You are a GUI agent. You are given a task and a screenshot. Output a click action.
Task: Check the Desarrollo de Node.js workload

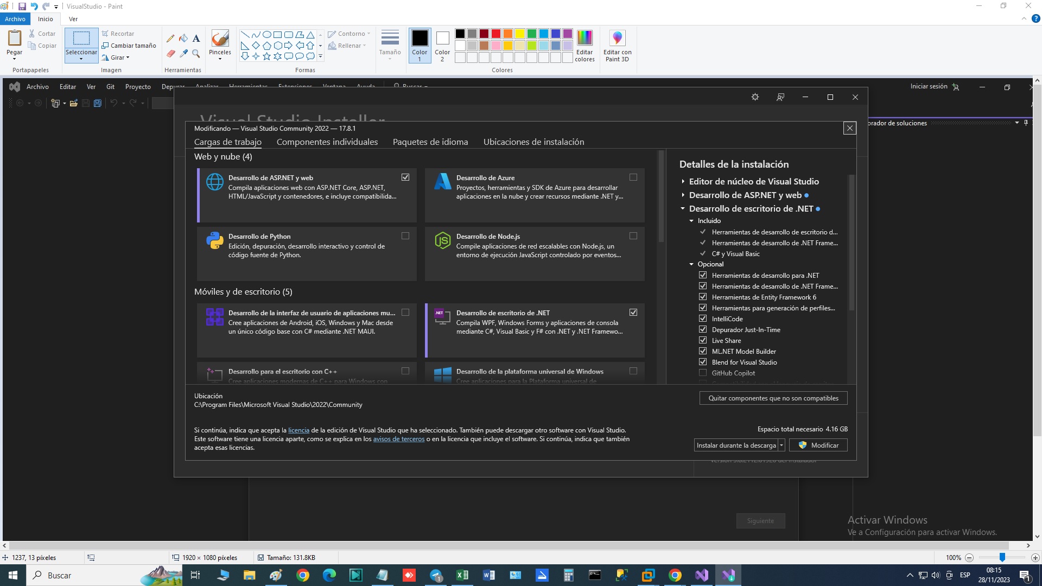pos(633,236)
